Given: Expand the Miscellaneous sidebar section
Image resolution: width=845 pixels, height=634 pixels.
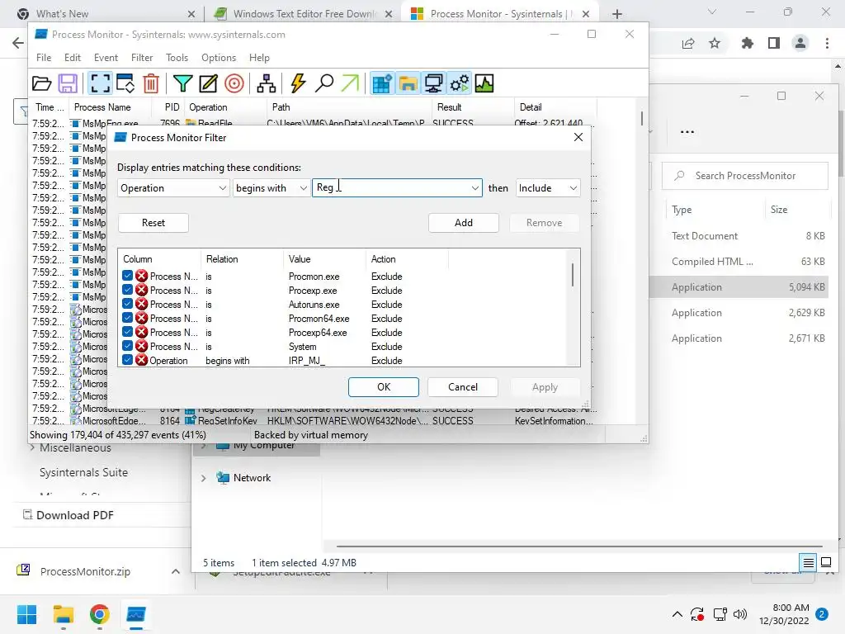Looking at the screenshot, I should click(x=32, y=447).
